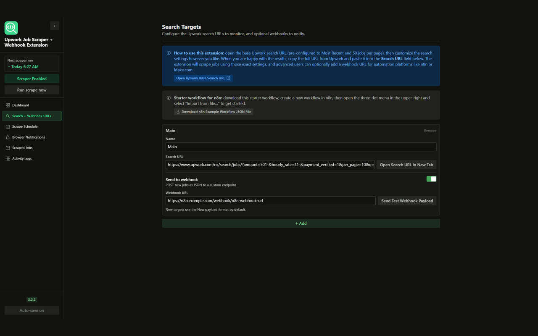Viewport: 538px width, 336px height.
Task: Click the 'Search Targets' heading
Action: [x=182, y=27]
